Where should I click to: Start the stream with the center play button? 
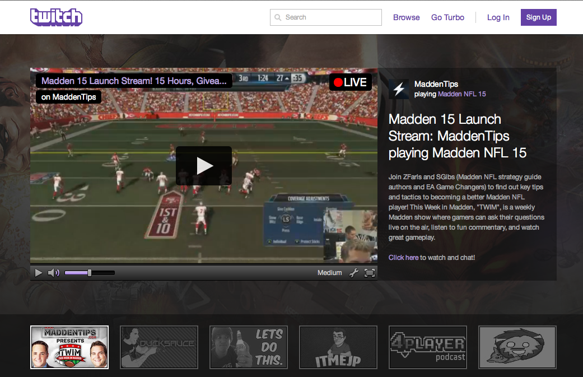tap(204, 166)
